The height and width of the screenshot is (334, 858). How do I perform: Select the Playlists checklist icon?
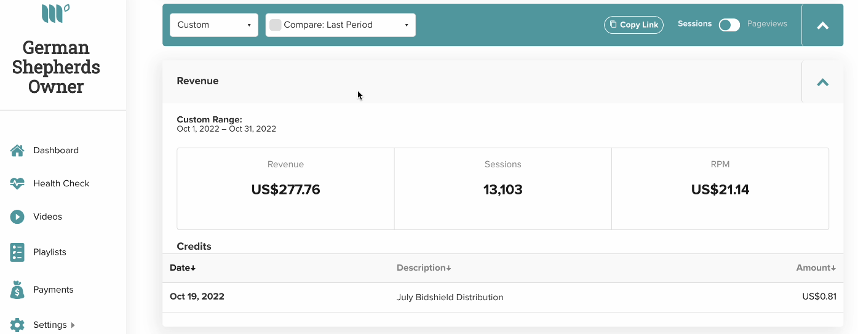pyautogui.click(x=17, y=252)
